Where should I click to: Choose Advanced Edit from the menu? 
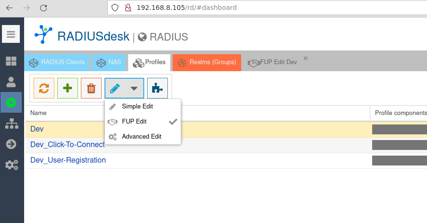pyautogui.click(x=141, y=137)
